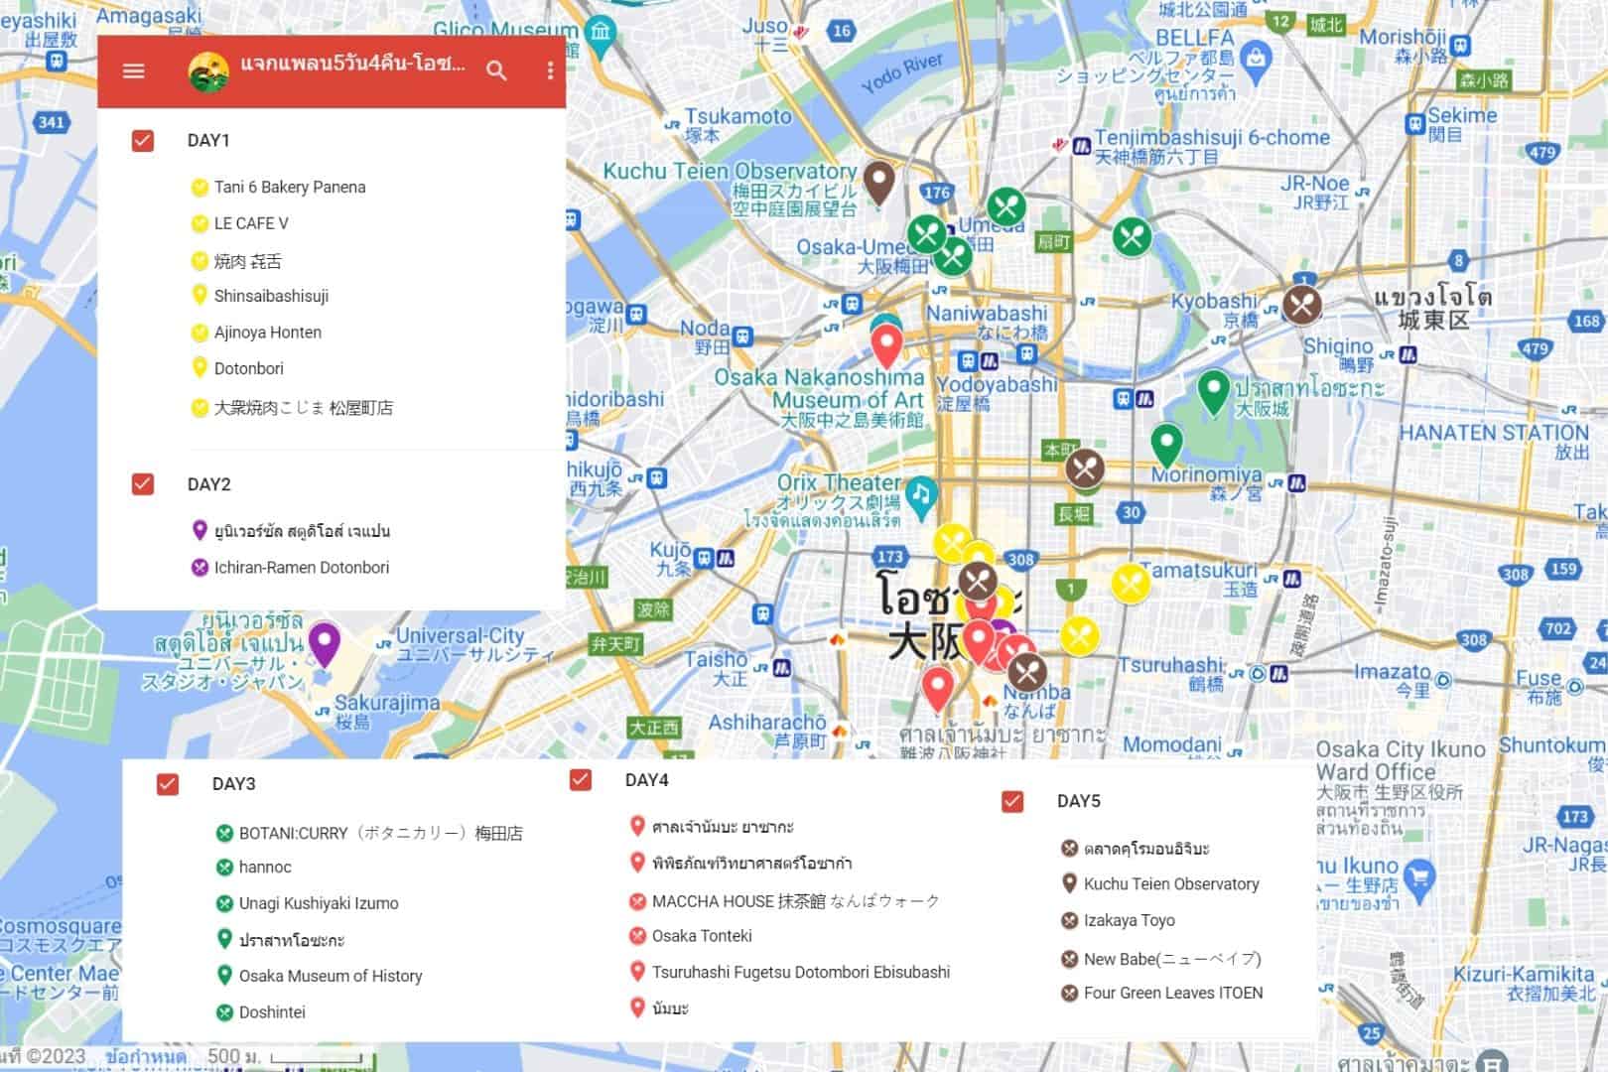
Task: Click the search magnifier in map header
Action: (x=496, y=70)
